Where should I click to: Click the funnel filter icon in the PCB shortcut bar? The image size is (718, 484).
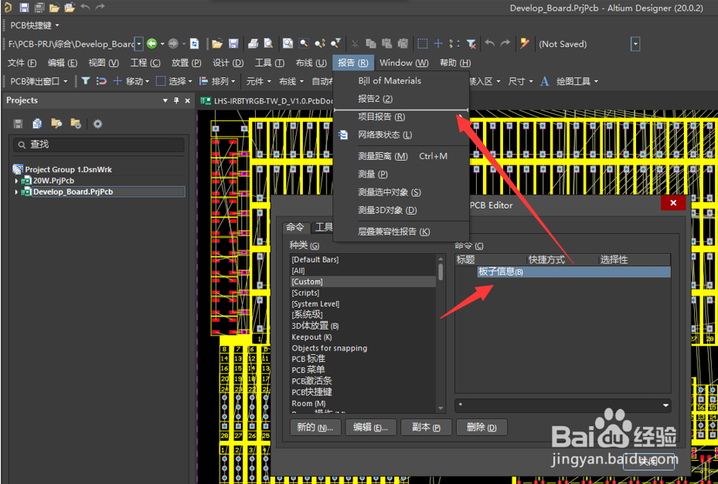click(86, 81)
